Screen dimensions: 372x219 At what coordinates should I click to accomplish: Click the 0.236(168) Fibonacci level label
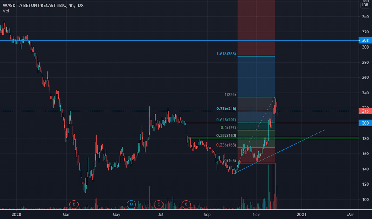click(x=226, y=145)
